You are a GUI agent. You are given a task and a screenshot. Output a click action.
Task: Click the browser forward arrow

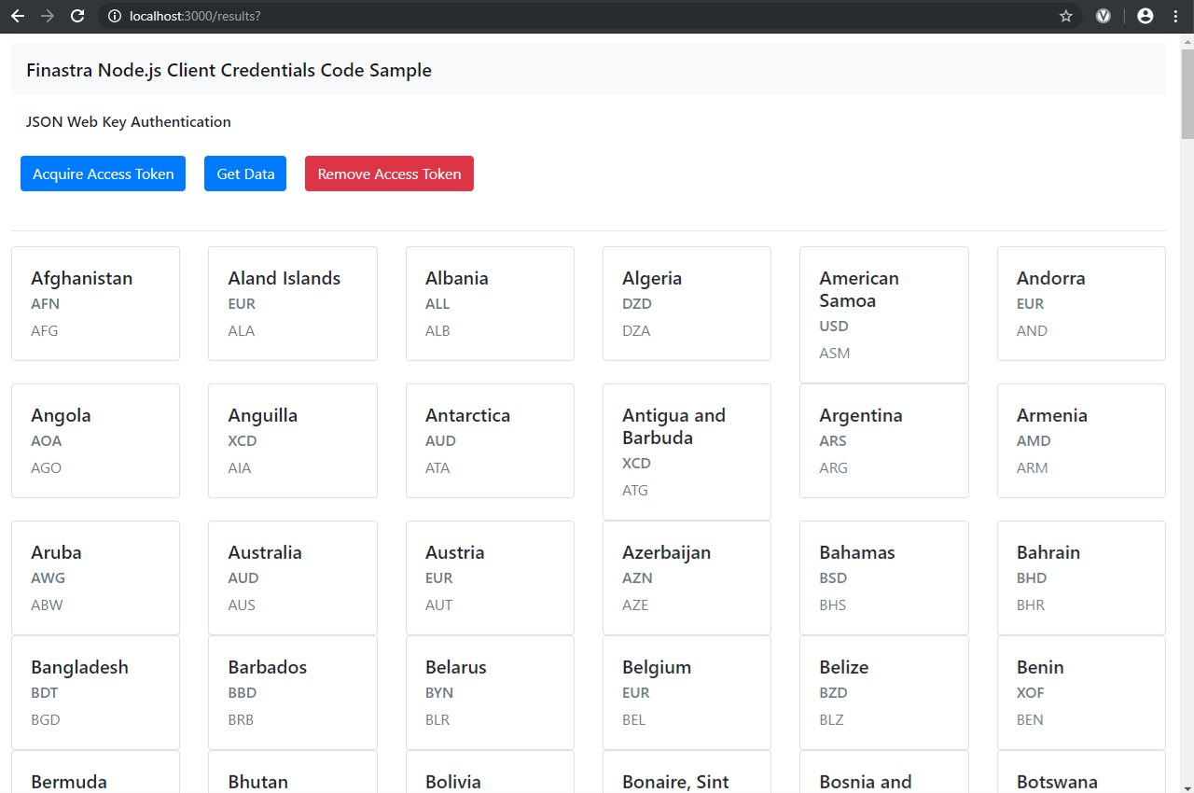[x=48, y=16]
